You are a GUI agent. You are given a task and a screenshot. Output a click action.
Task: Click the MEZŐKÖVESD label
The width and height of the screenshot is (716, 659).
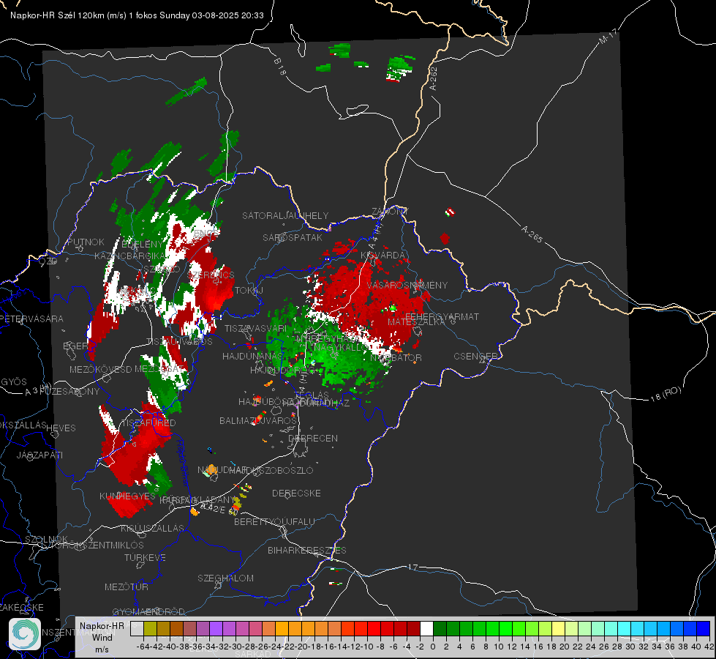(x=100, y=369)
